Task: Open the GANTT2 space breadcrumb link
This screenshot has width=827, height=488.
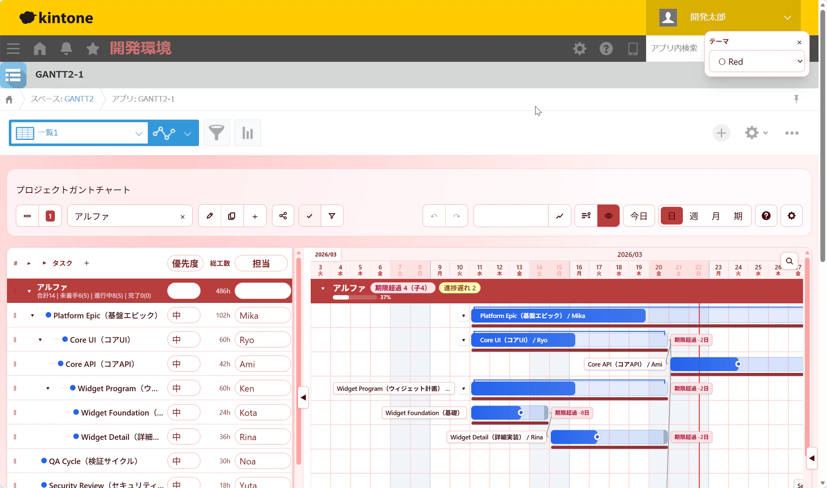Action: pyautogui.click(x=79, y=99)
